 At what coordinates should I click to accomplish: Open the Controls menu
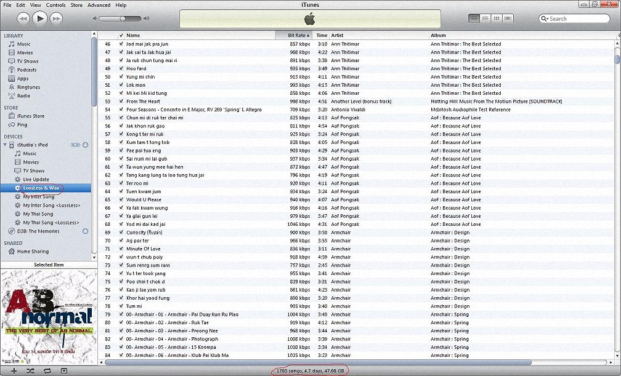click(x=55, y=5)
